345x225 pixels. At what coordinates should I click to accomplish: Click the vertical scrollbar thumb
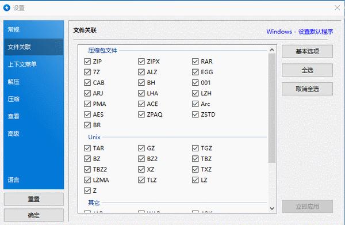click(x=272, y=108)
